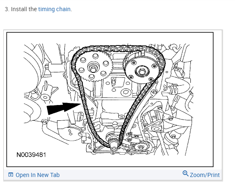Click the small oil pump sprocket gear
Viewport: 235px width, 189px height.
[x=141, y=146]
